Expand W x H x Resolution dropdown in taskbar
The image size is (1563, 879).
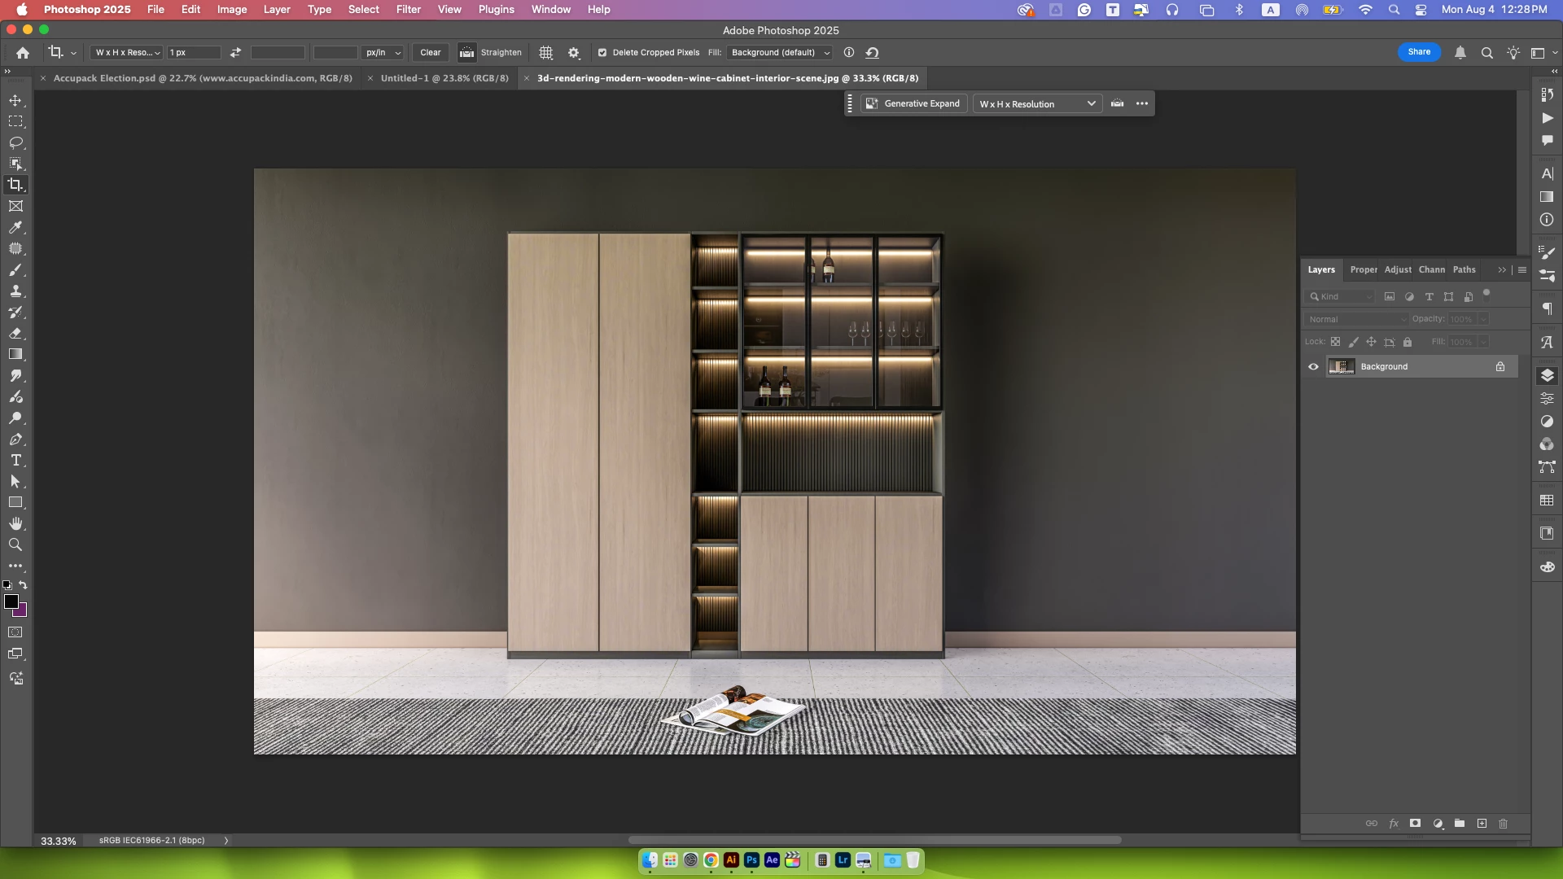[1037, 104]
